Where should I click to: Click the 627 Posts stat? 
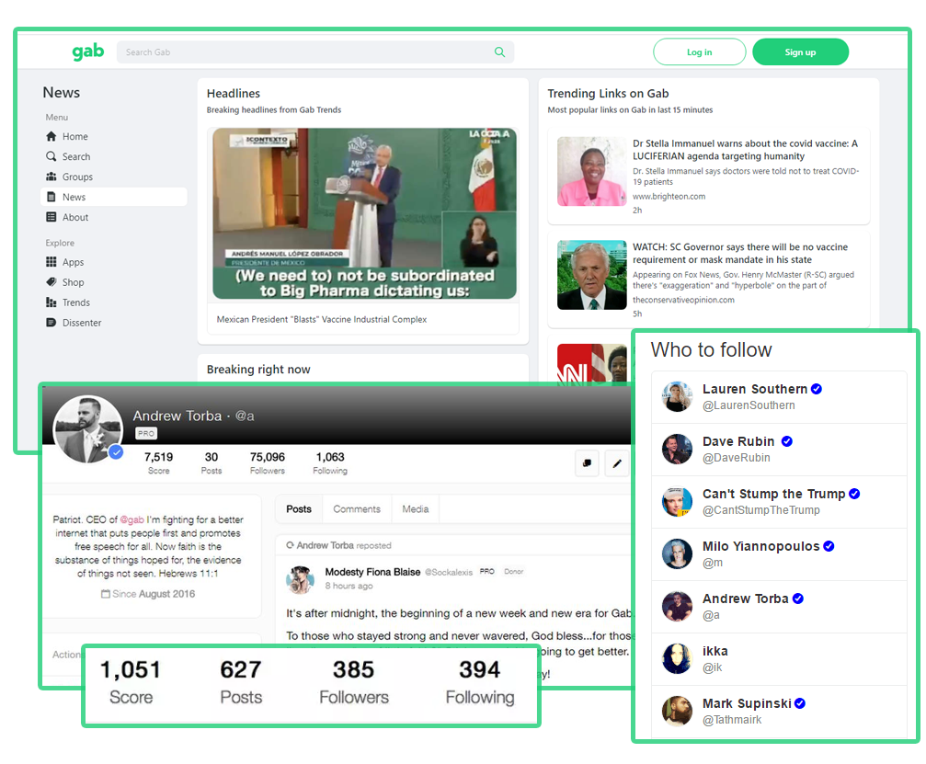click(x=241, y=682)
